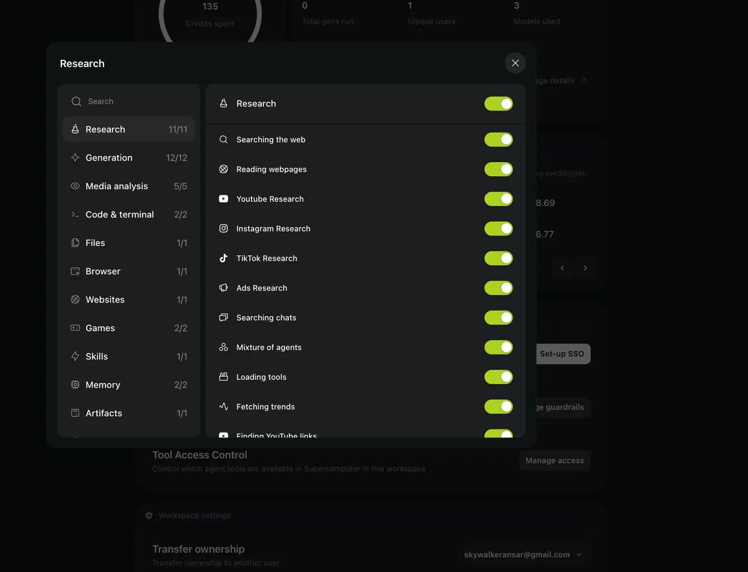
Task: Focus the Search input field
Action: tap(129, 101)
